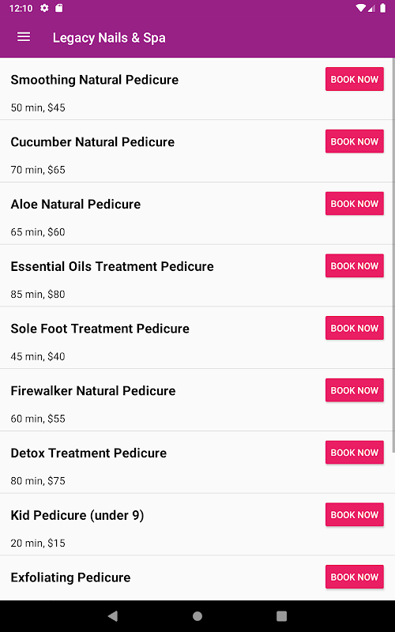Book the Smoothing Natural Pedicure
This screenshot has width=395, height=632.
point(354,79)
